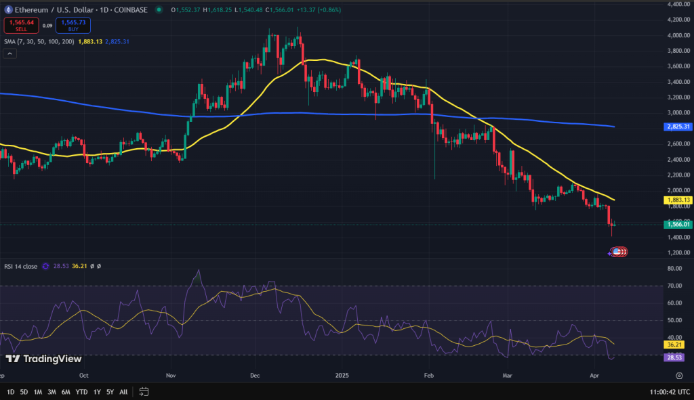This screenshot has height=400, width=694.
Task: Click the low price value L1,540.48
Action: (x=249, y=9)
